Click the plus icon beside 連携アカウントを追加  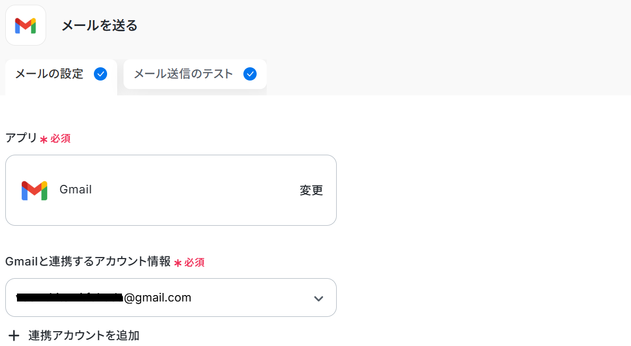14,335
